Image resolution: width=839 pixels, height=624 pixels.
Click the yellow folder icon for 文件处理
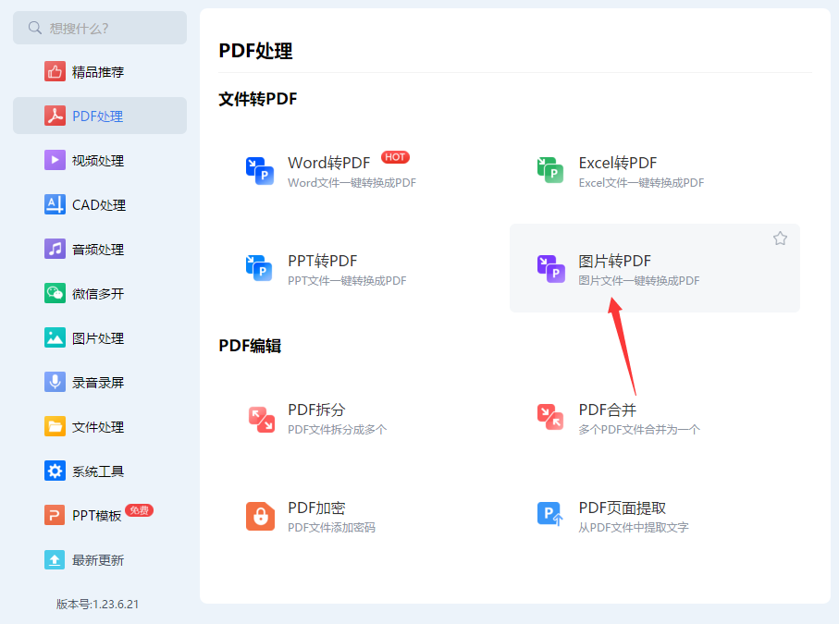pos(55,427)
